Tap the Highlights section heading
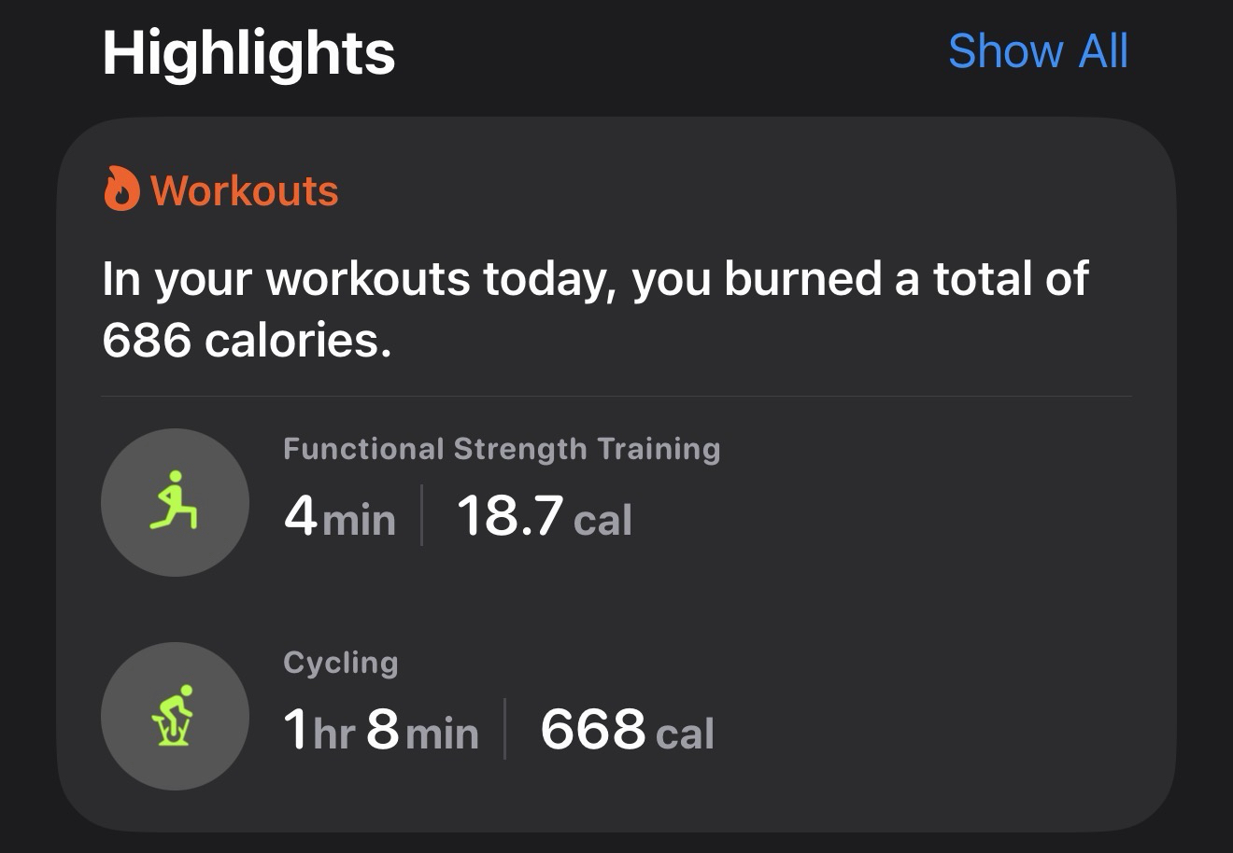The image size is (1233, 853). pyautogui.click(x=248, y=52)
